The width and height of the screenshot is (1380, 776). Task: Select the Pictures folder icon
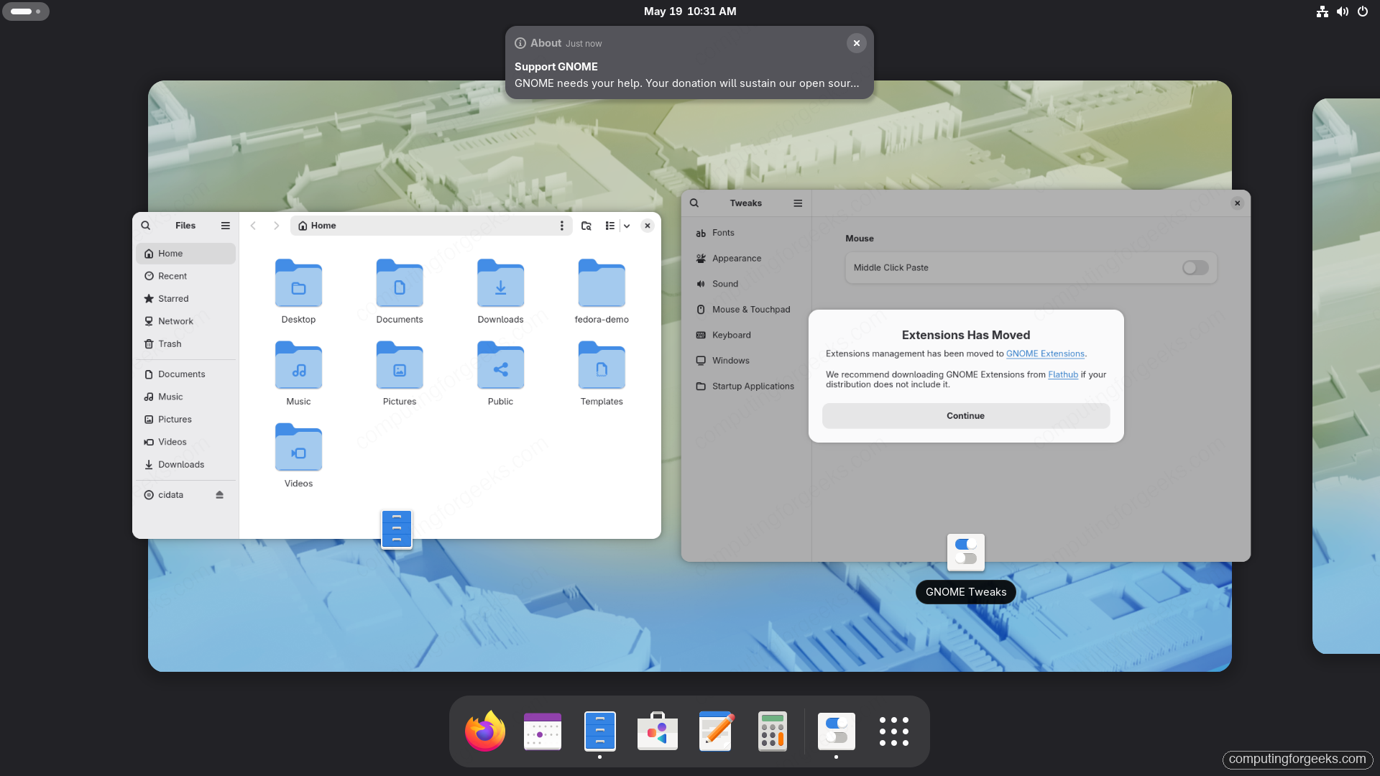pyautogui.click(x=400, y=365)
